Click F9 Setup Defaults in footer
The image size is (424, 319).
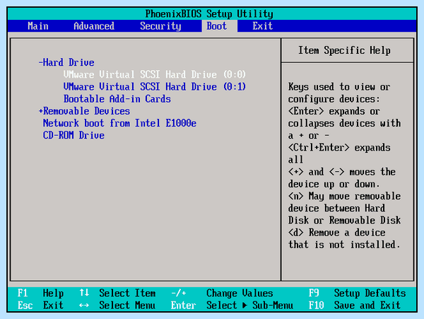pyautogui.click(x=357, y=293)
